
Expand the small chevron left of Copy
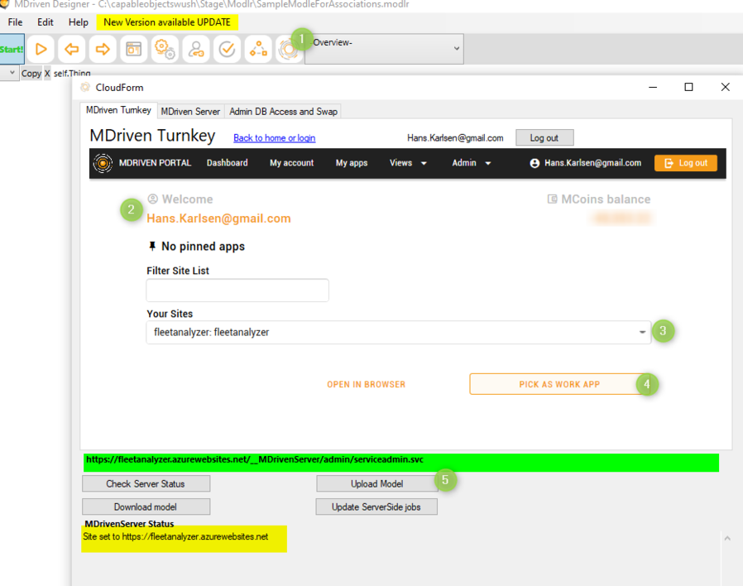tap(12, 73)
